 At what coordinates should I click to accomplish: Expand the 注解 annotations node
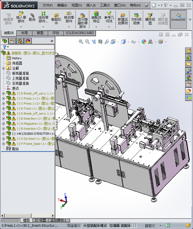coord(3,68)
